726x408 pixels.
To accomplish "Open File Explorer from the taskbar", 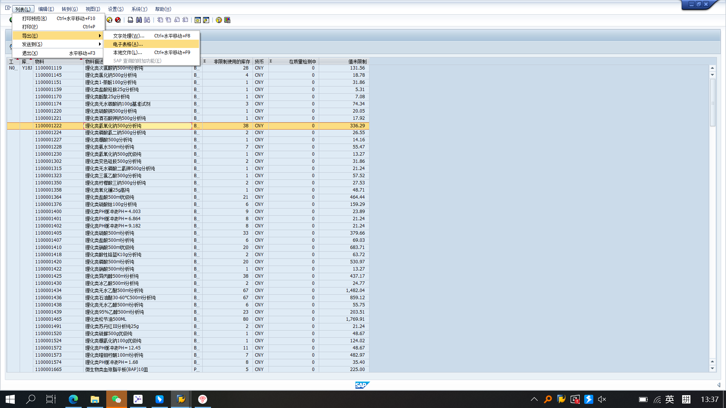I will [x=95, y=399].
